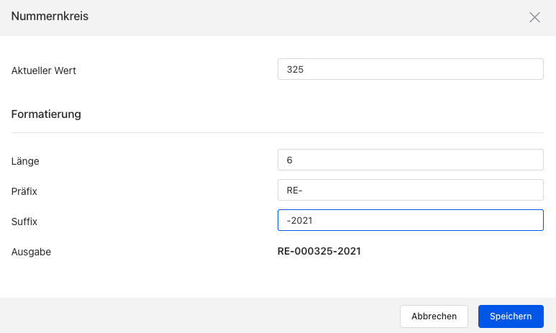Click the empty header bar between the title and X
The height and width of the screenshot is (333, 556).
coord(302,17)
